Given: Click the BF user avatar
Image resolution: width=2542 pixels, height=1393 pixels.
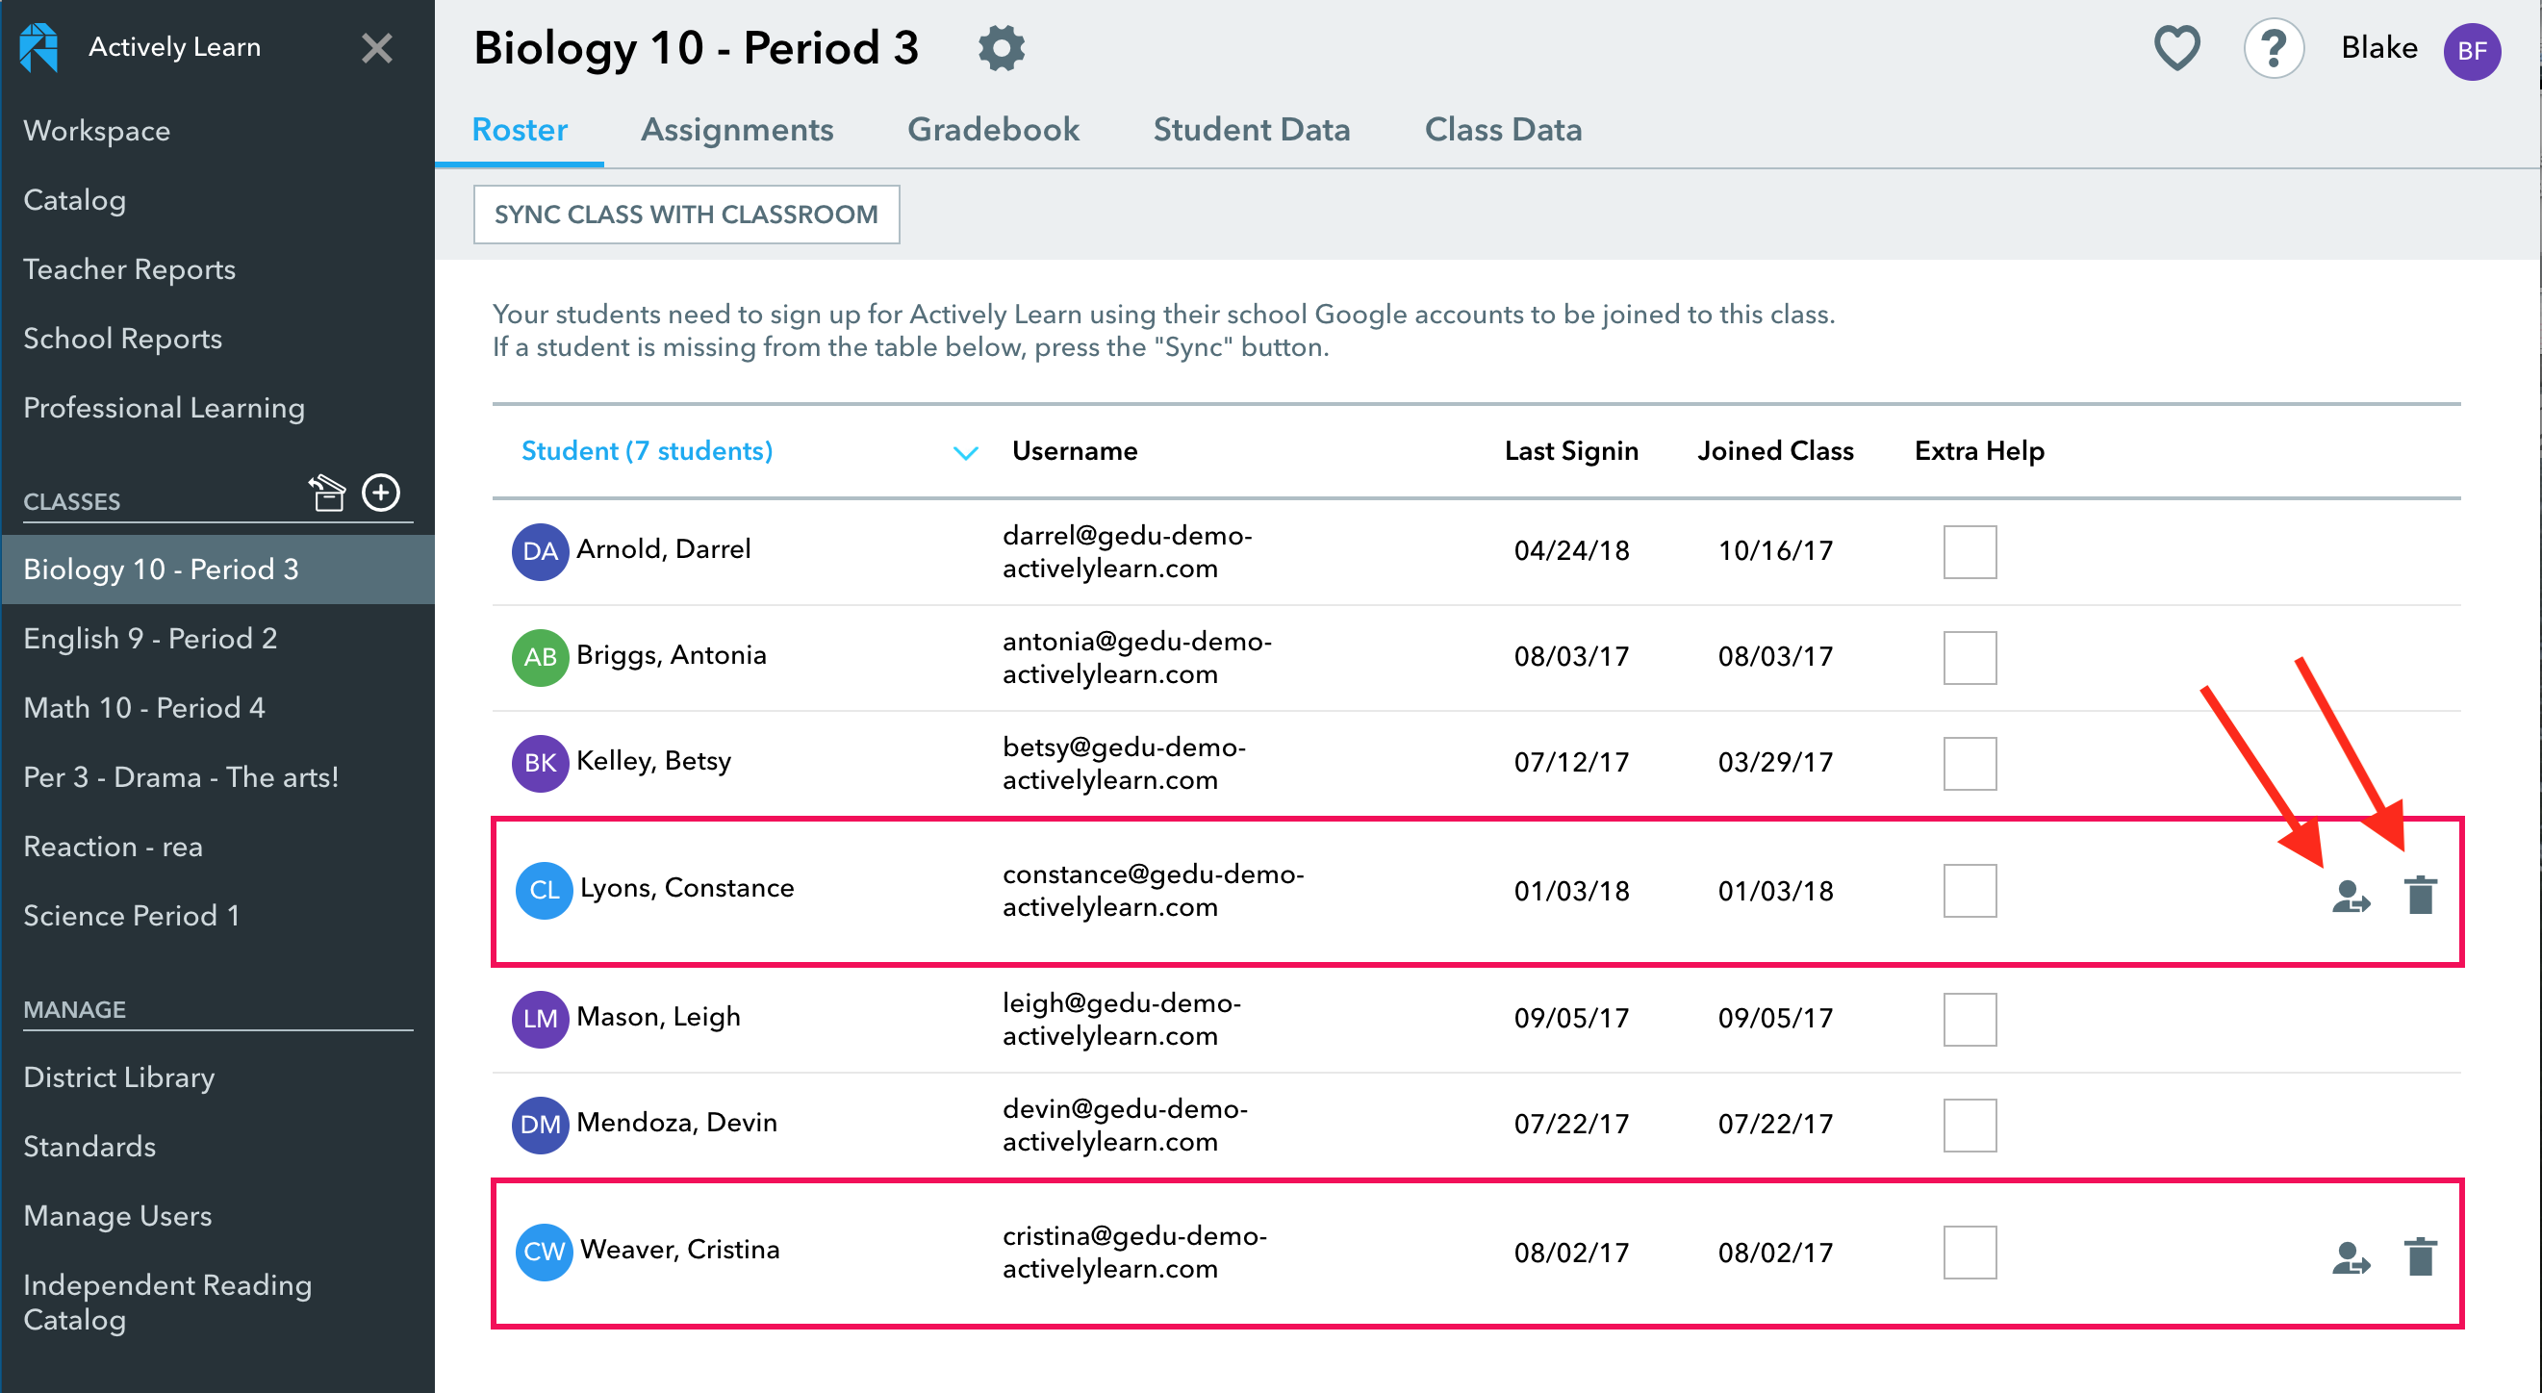Looking at the screenshot, I should tap(2471, 51).
